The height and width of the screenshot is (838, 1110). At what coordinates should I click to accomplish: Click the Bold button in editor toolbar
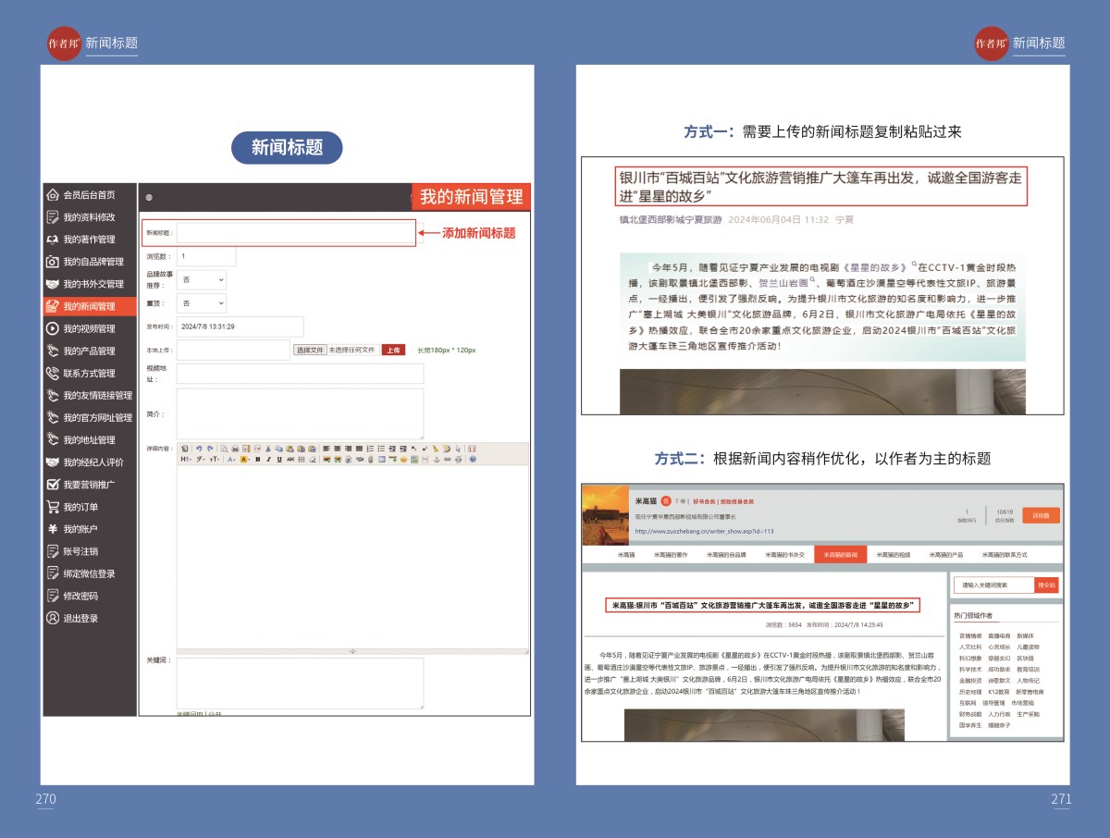point(257,459)
